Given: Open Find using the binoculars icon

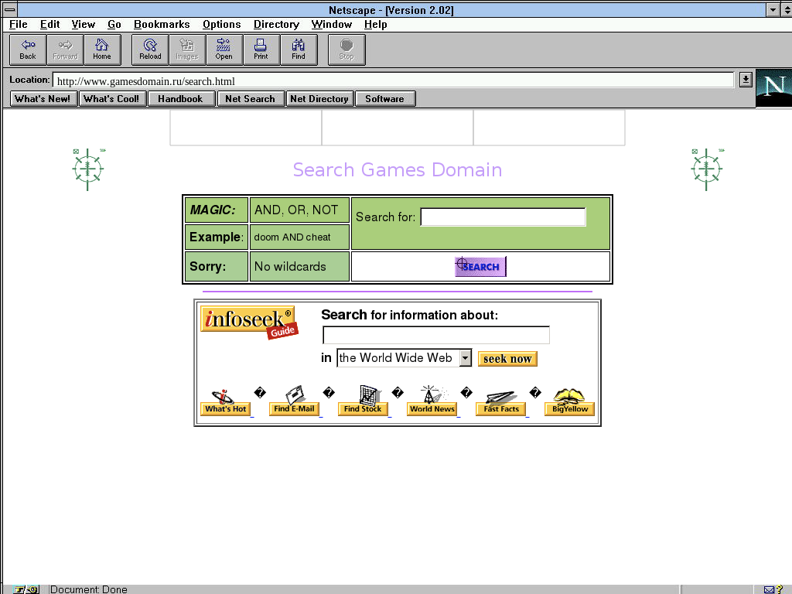Looking at the screenshot, I should 298,49.
